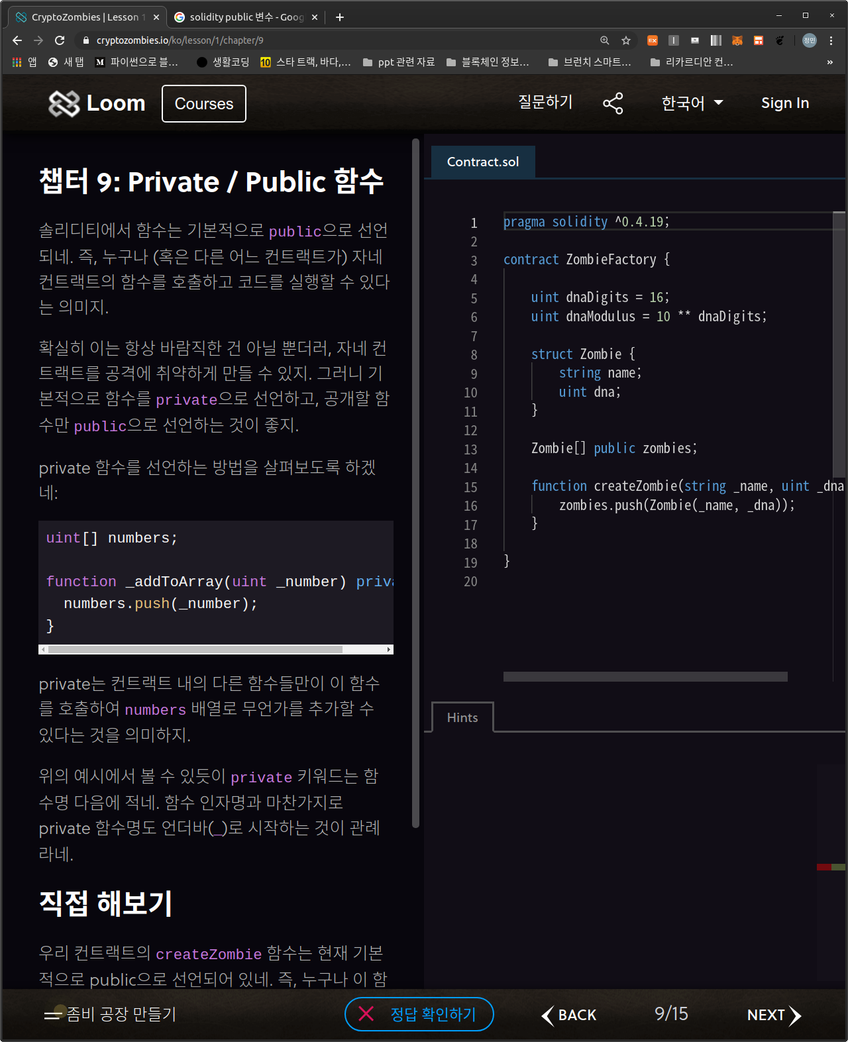
Task: Expand the 리카르디안 컨 bookmark folder
Action: [x=692, y=62]
